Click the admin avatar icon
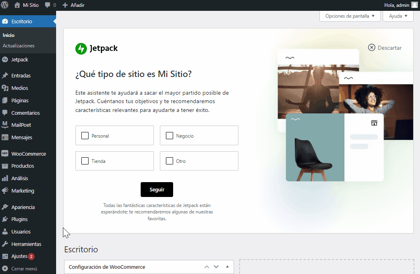Image resolution: width=420 pixels, height=274 pixels. pyautogui.click(x=414, y=5)
